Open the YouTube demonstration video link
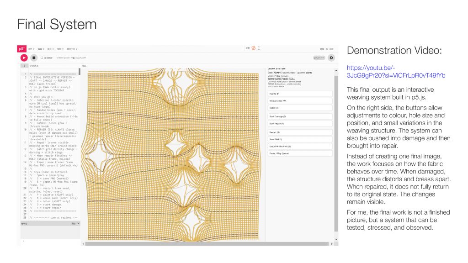This screenshot has width=468, height=263. (396, 72)
